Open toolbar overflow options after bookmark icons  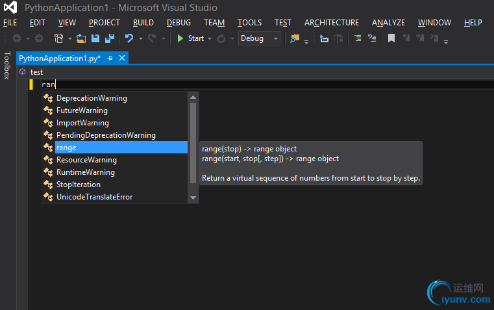446,42
